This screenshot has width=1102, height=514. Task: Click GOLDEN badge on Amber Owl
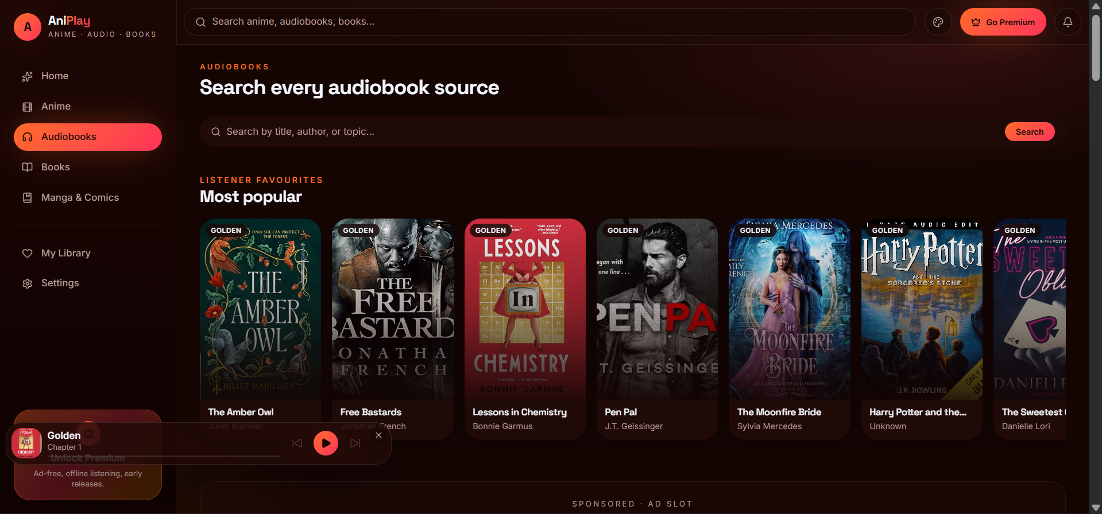(226, 231)
